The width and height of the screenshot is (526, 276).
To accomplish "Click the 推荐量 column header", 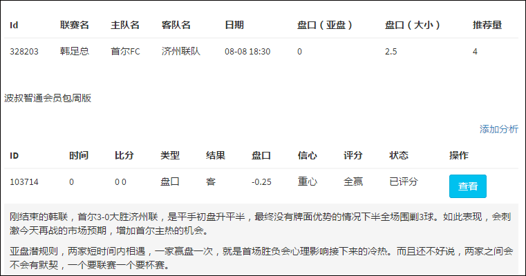I will (487, 25).
